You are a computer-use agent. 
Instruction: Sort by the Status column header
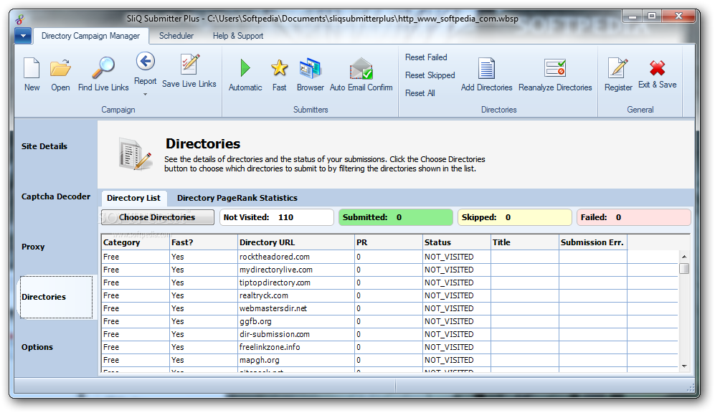tap(456, 242)
